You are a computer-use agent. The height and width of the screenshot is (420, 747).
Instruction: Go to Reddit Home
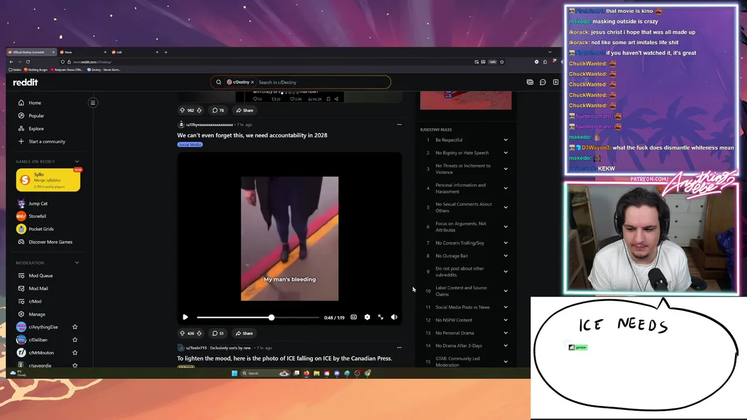tap(35, 103)
